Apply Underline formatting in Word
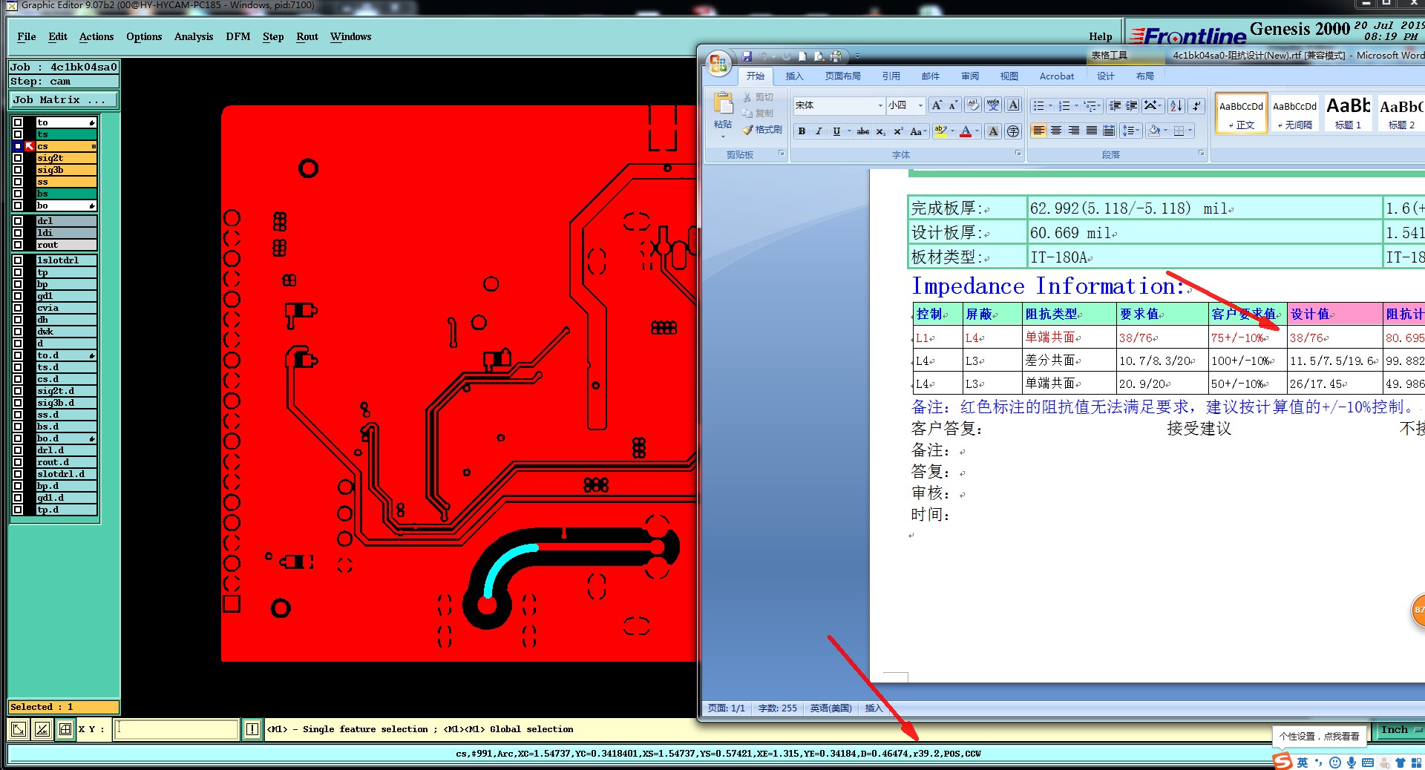This screenshot has height=770, width=1425. click(x=836, y=131)
